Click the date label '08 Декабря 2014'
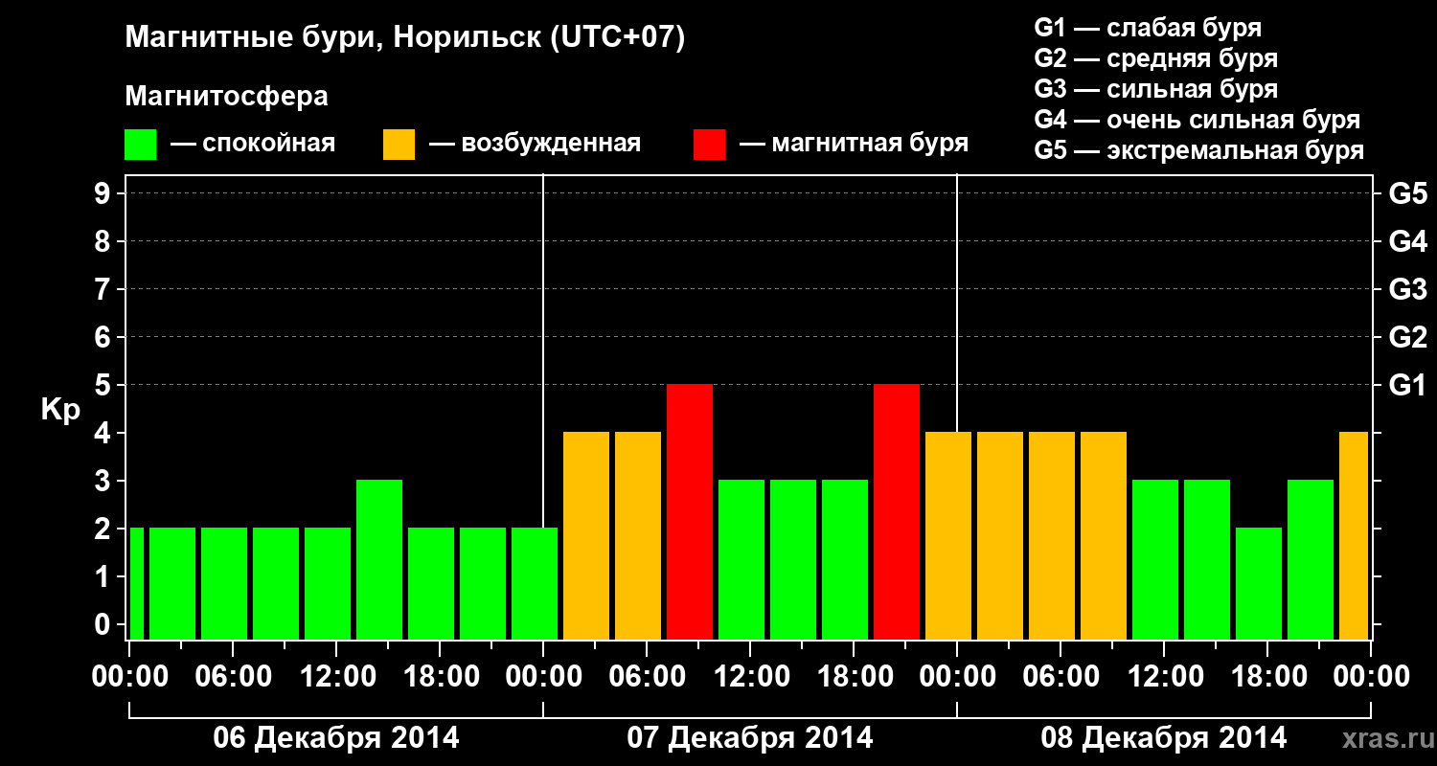The image size is (1437, 766). tap(1164, 738)
